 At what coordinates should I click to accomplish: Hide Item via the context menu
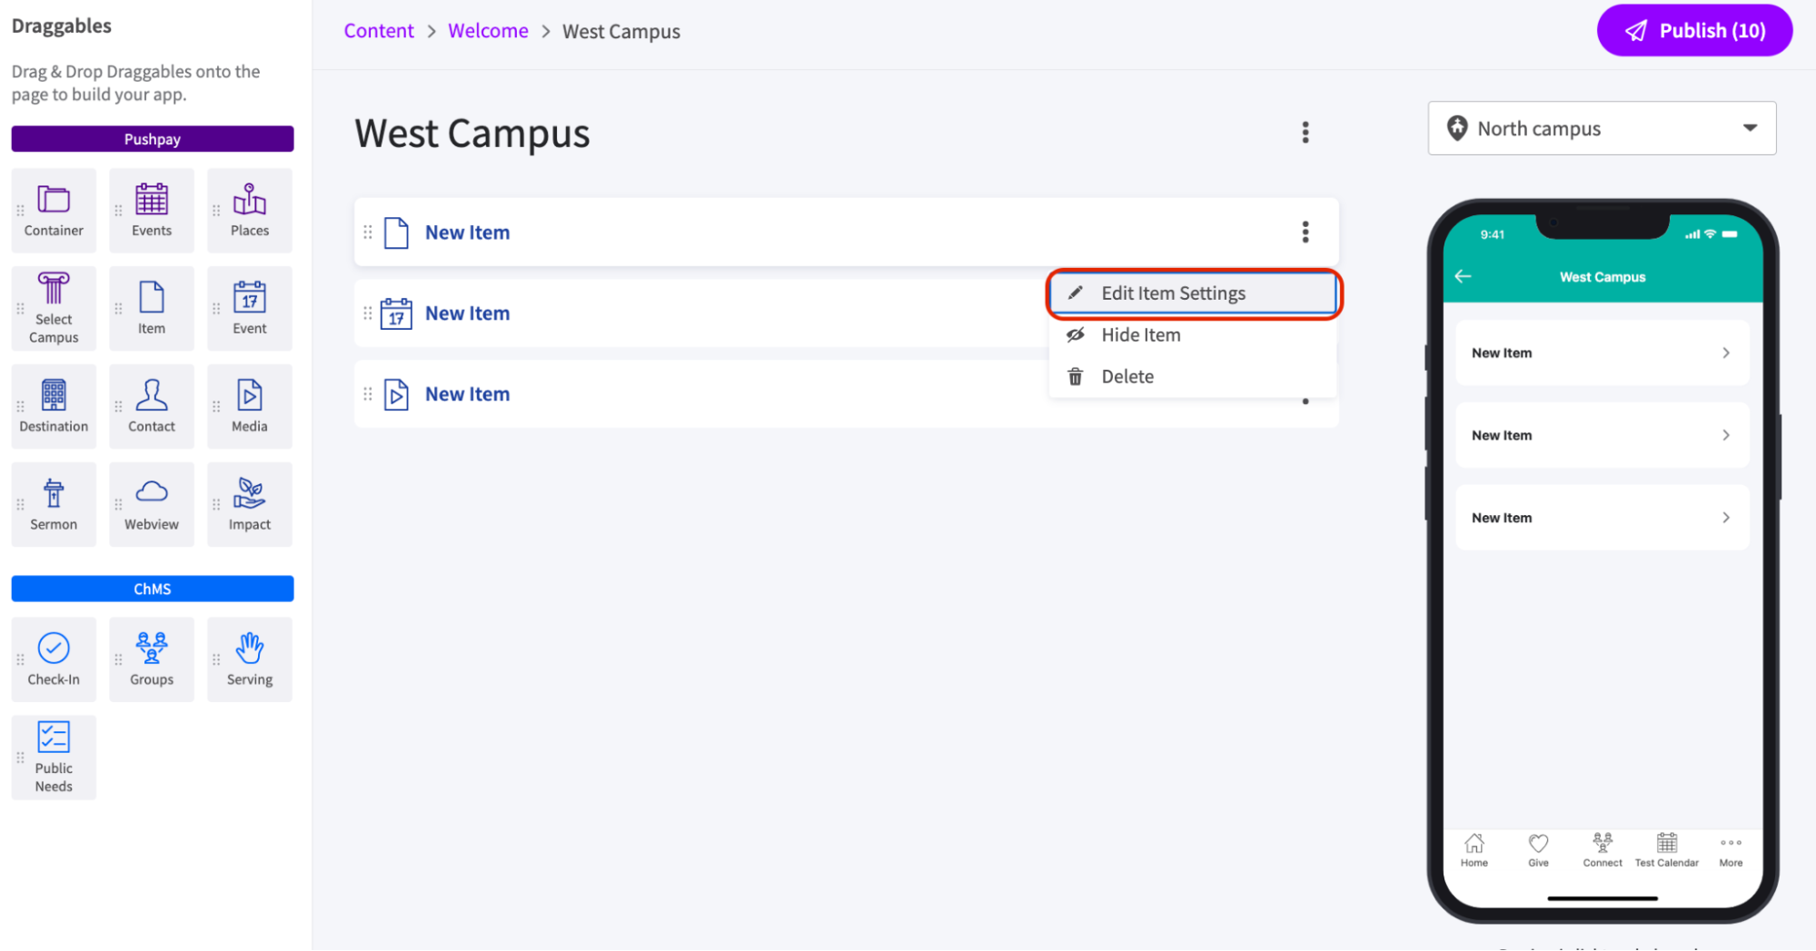[x=1140, y=335]
